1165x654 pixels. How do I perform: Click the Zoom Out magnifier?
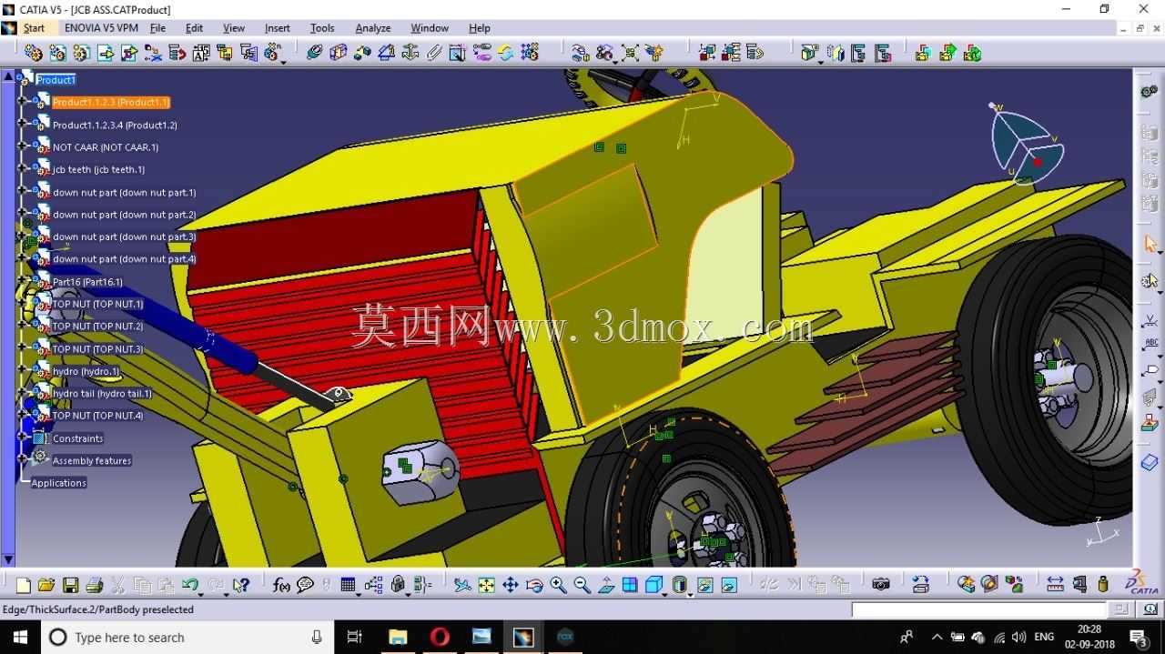pyautogui.click(x=582, y=585)
